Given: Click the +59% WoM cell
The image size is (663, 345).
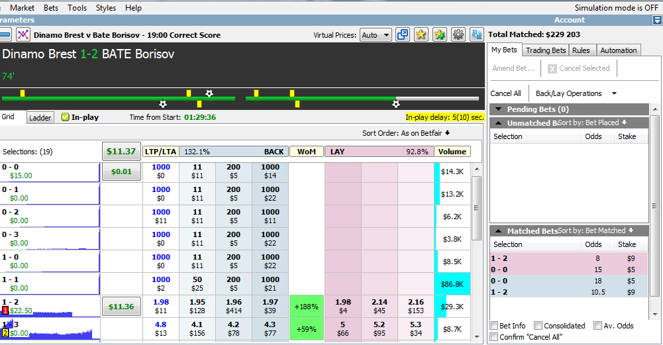Looking at the screenshot, I should [x=307, y=328].
